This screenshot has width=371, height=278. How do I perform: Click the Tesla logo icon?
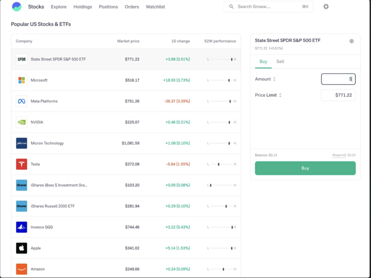click(22, 164)
